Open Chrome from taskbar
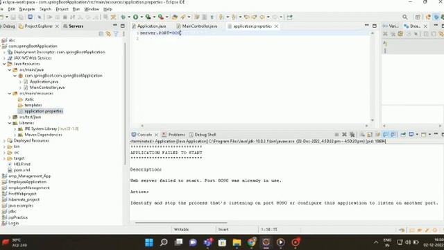This screenshot has height=250, width=444. 251,242
